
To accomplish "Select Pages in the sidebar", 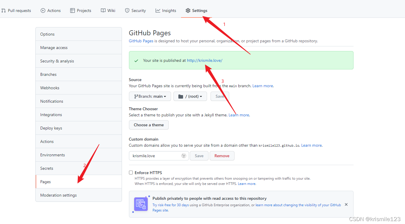I will (x=79, y=182).
